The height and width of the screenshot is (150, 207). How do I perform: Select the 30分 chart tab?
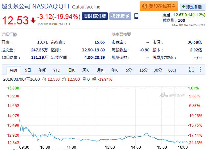[158, 70]
